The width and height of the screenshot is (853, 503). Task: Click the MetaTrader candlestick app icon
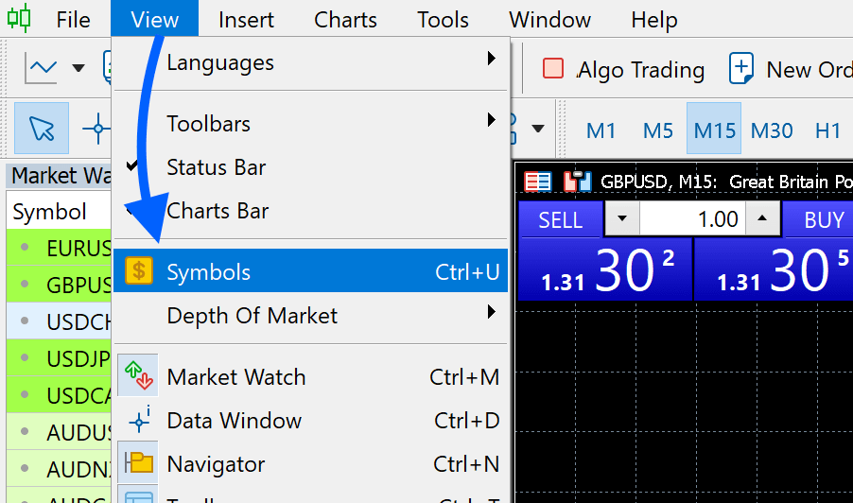coord(19,19)
